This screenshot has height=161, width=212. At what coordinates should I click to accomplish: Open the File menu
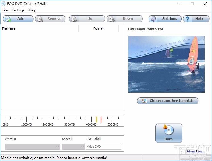pos(5,10)
